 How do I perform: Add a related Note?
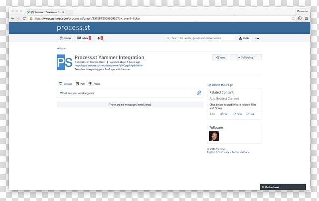tap(238, 114)
